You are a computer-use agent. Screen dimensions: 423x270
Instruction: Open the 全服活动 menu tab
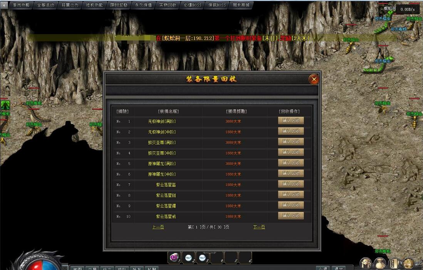[45, 5]
